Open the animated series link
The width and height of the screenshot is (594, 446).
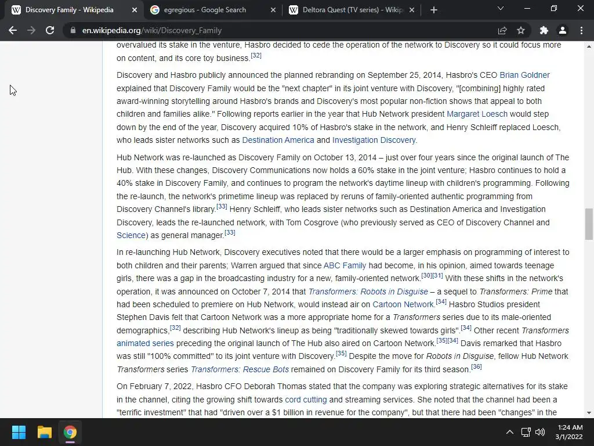click(145, 343)
